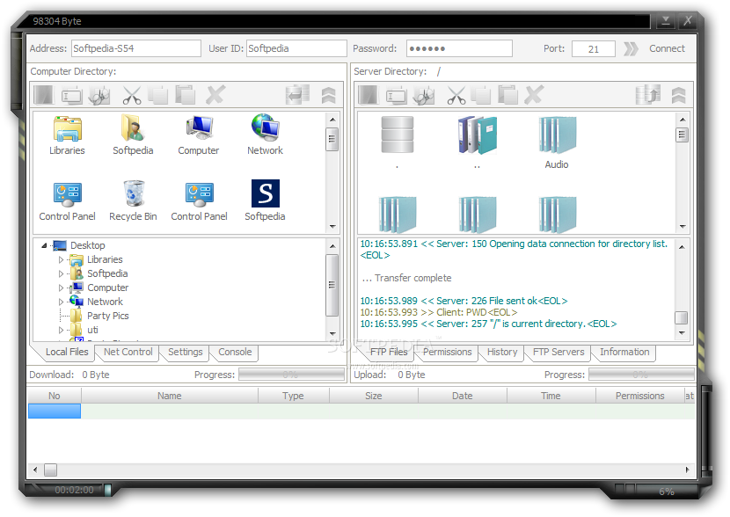Open the Net Control tab
The width and height of the screenshot is (730, 517).
pos(128,353)
